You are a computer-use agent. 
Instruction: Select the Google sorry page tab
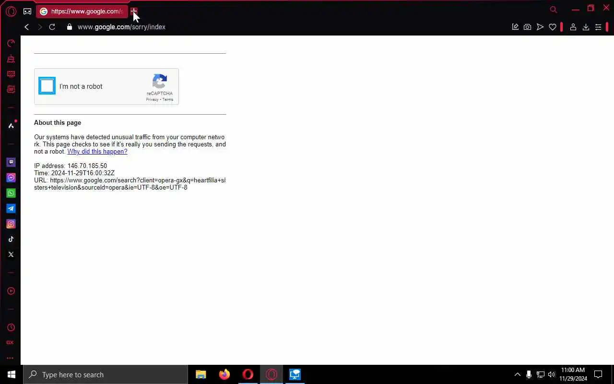(82, 12)
